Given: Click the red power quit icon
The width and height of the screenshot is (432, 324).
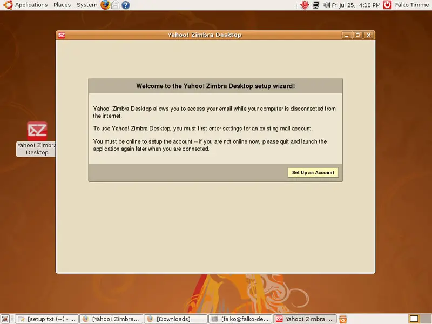Looking at the screenshot, I should click(387, 5).
